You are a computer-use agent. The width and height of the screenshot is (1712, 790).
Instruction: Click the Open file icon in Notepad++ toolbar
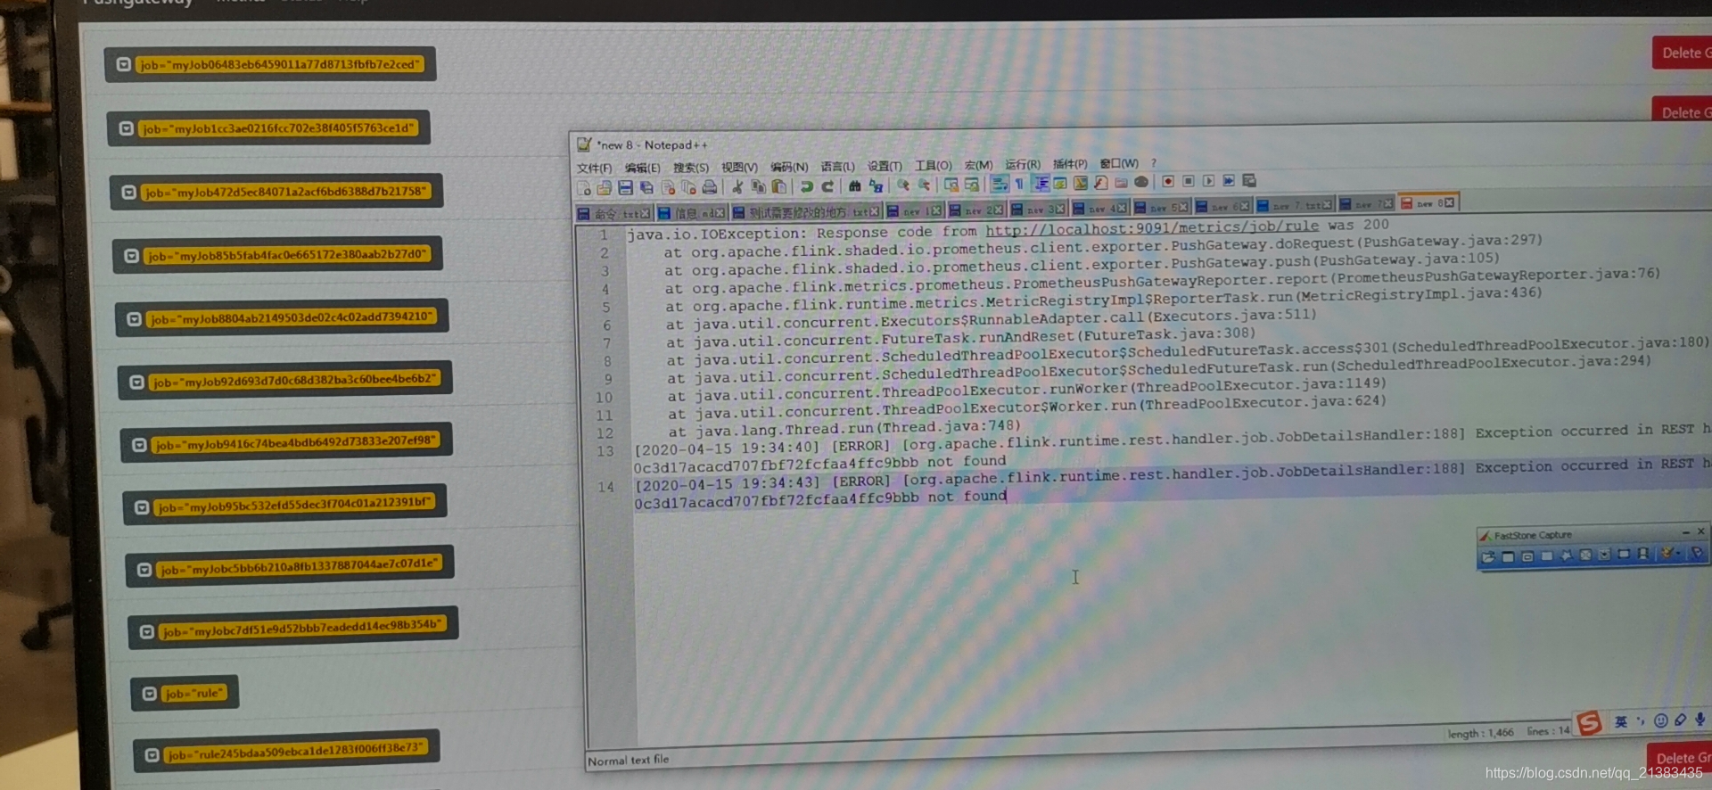point(604,188)
